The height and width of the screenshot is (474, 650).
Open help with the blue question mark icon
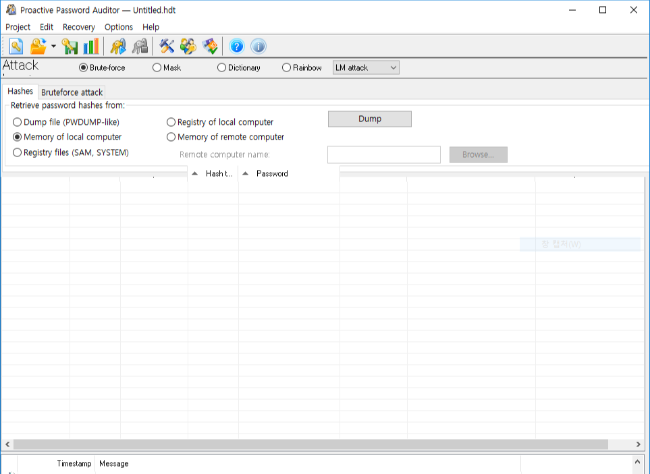pyautogui.click(x=237, y=47)
